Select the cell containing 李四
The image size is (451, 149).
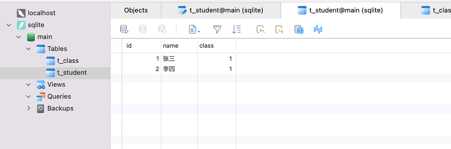click(x=179, y=69)
